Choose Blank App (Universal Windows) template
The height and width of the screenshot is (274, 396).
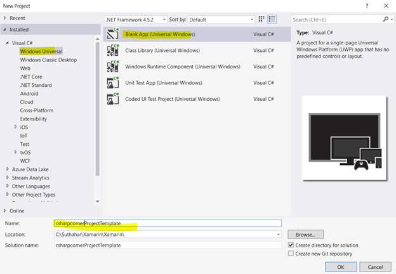point(160,34)
